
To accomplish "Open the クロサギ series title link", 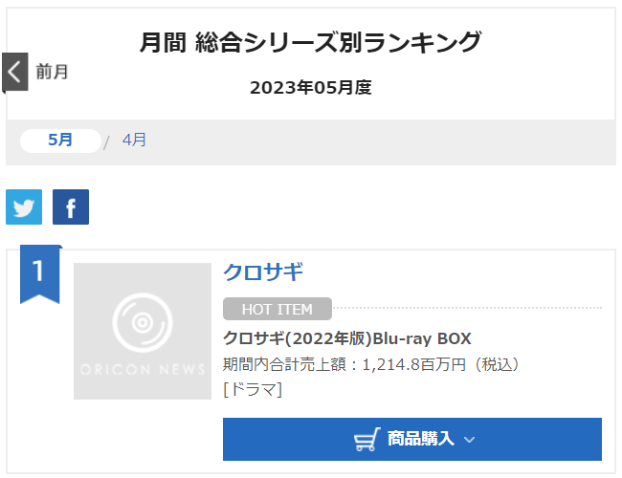I will click(x=263, y=272).
